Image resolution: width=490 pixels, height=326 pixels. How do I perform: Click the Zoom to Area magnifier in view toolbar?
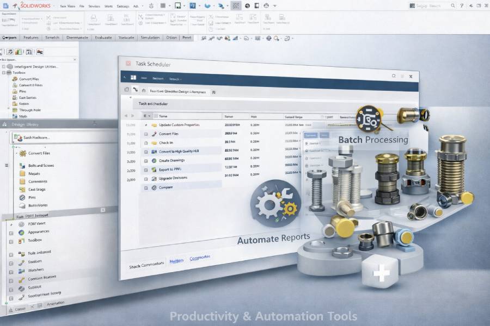tap(276, 39)
